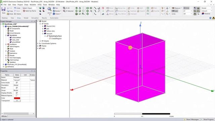Draw a cone solid
215x121 pixels.
click(x=80, y=8)
